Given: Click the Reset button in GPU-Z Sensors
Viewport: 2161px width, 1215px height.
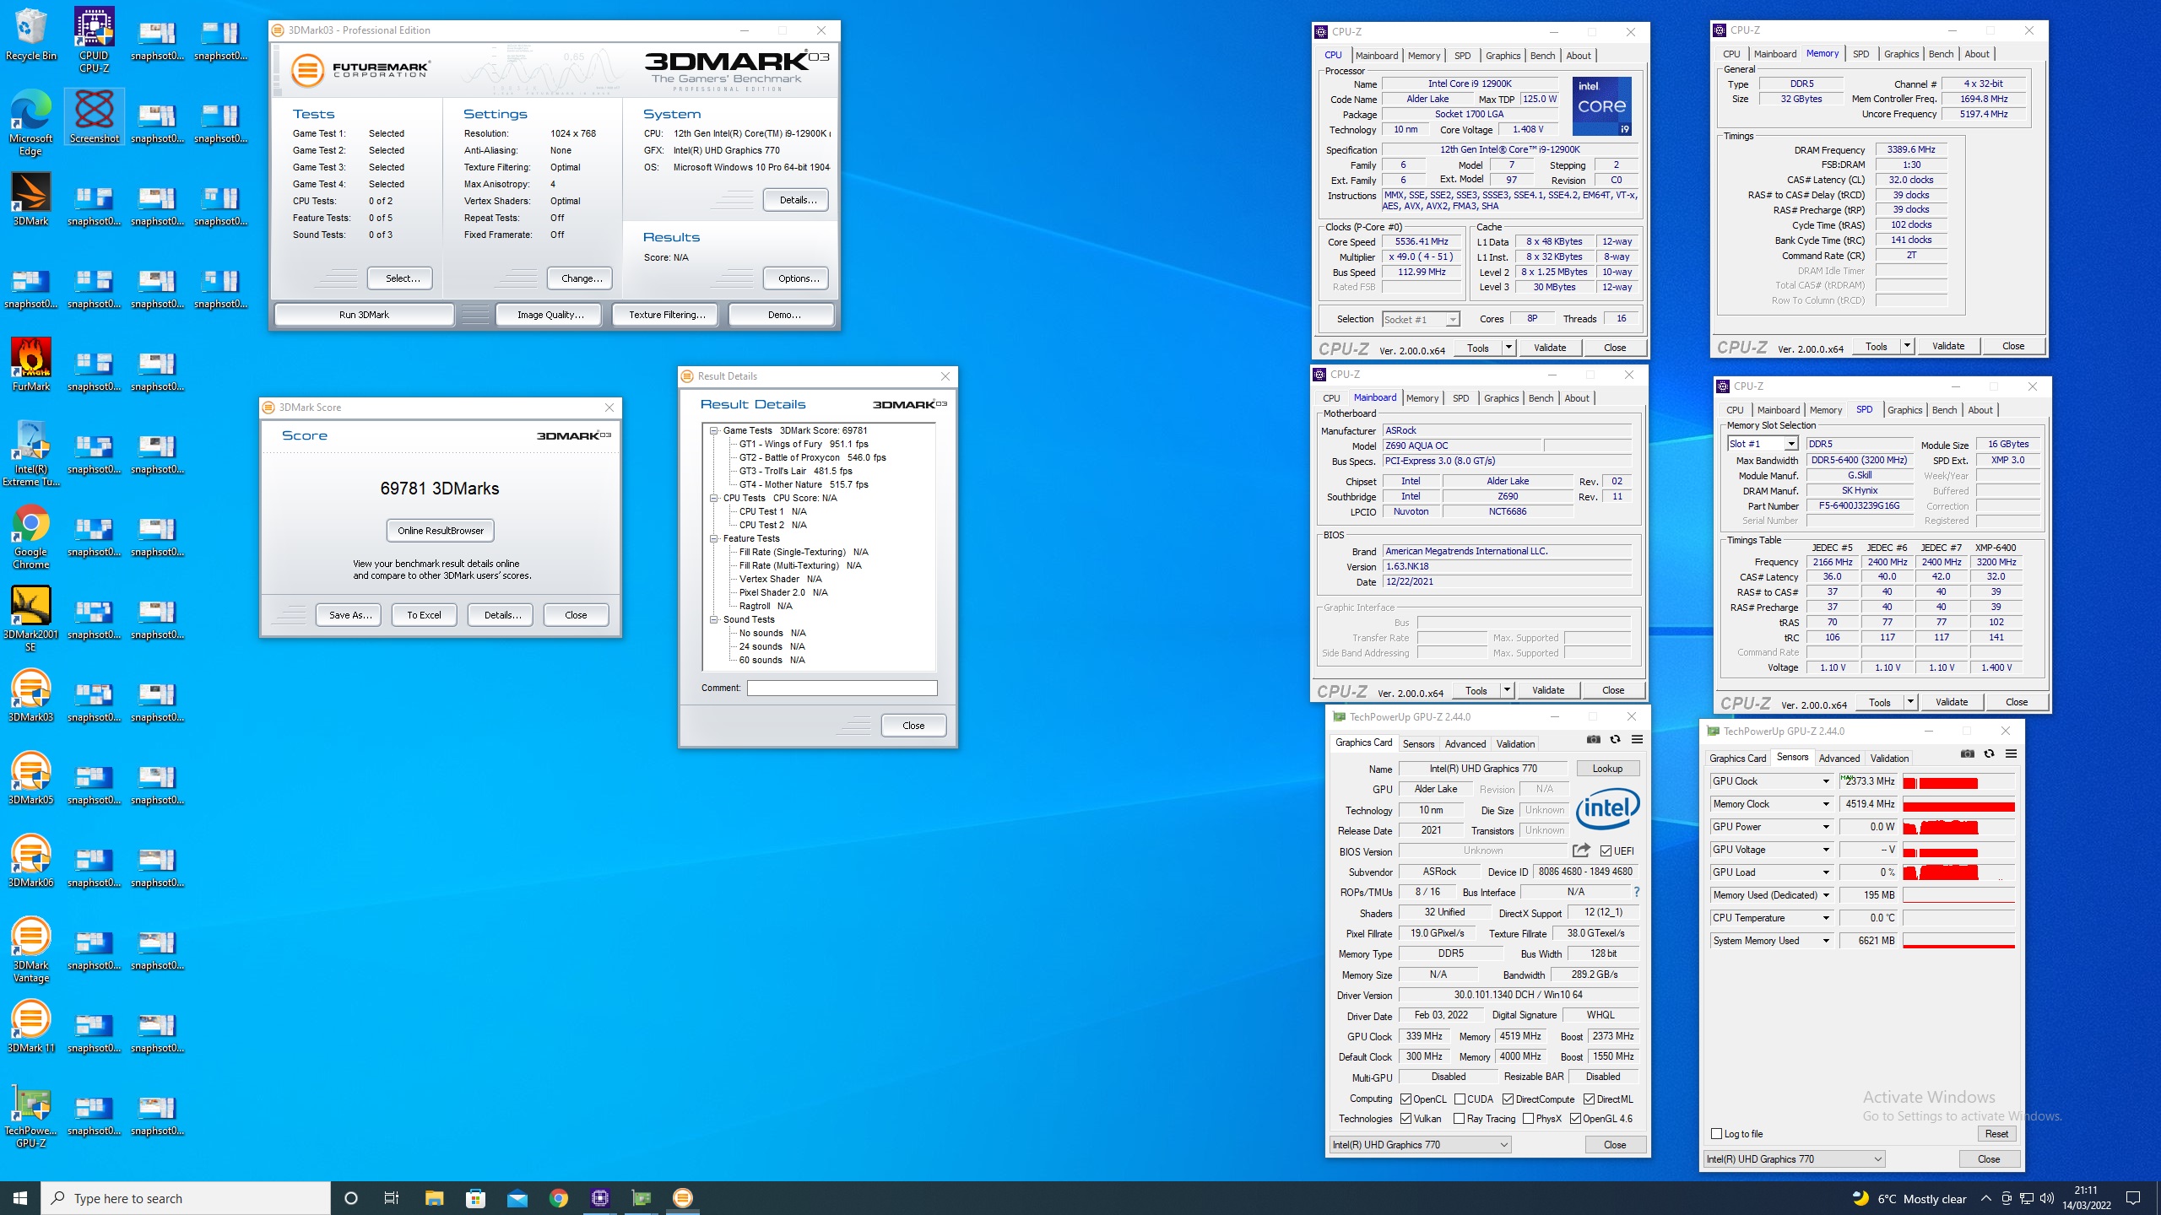Looking at the screenshot, I should [1996, 1134].
